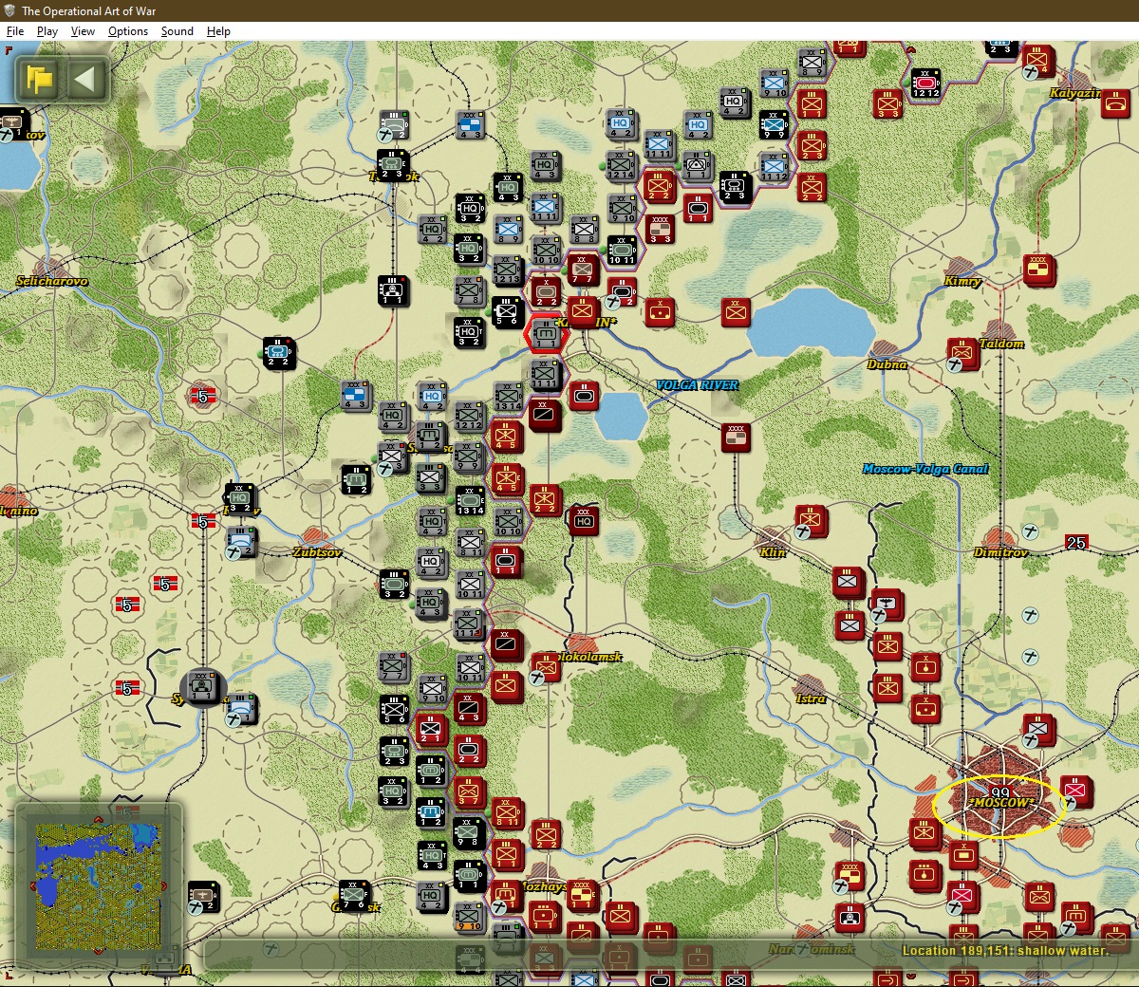Select the blue-white XXX unit near Torzhok
Viewport: 1139px width, 987px height.
(469, 125)
